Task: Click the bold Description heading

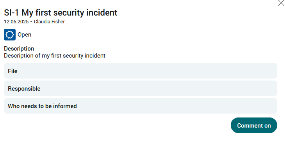Action: pyautogui.click(x=19, y=49)
